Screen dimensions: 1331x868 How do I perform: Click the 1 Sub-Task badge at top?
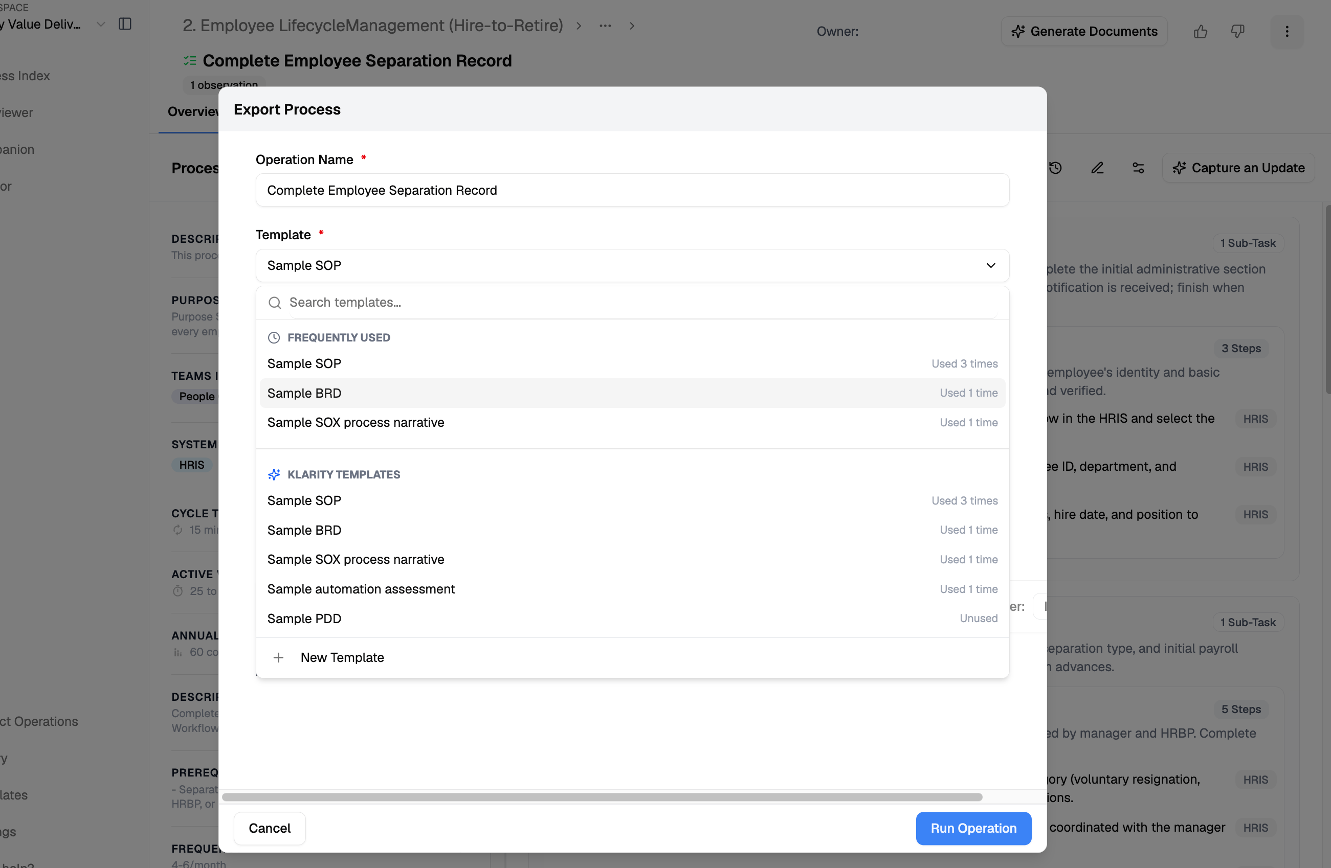[1248, 243]
